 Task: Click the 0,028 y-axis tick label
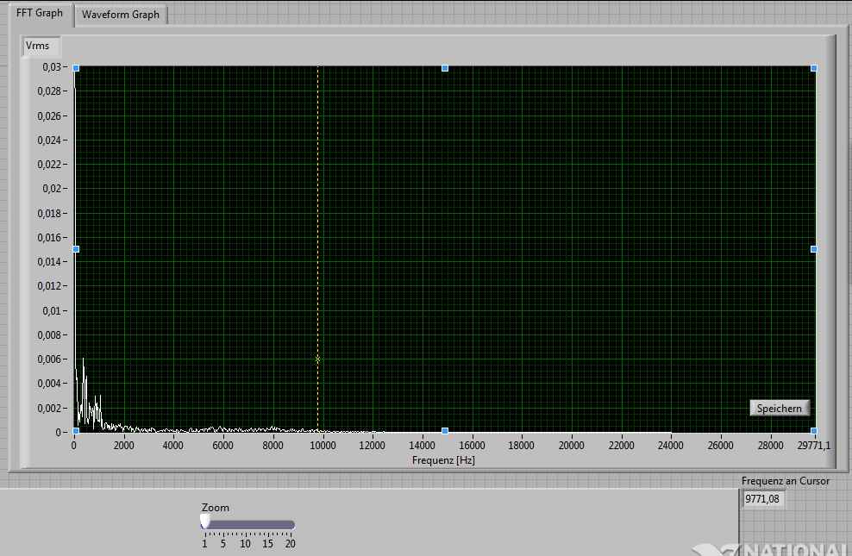tap(49, 91)
